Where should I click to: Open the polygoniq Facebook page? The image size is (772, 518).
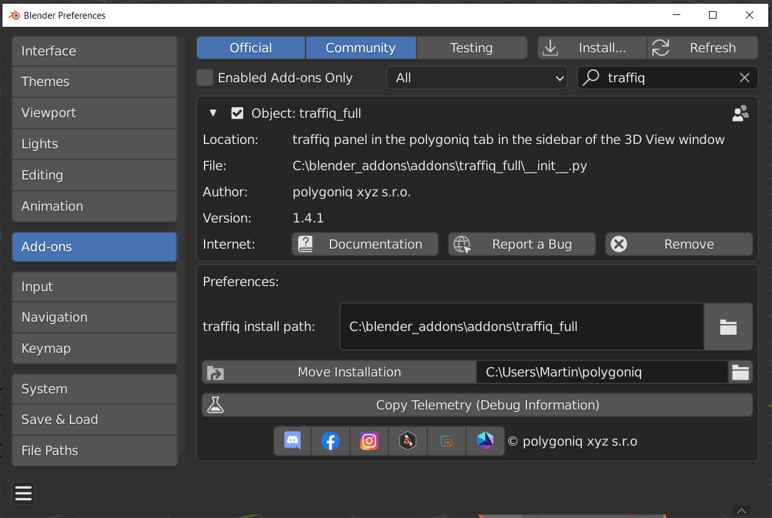(x=331, y=441)
